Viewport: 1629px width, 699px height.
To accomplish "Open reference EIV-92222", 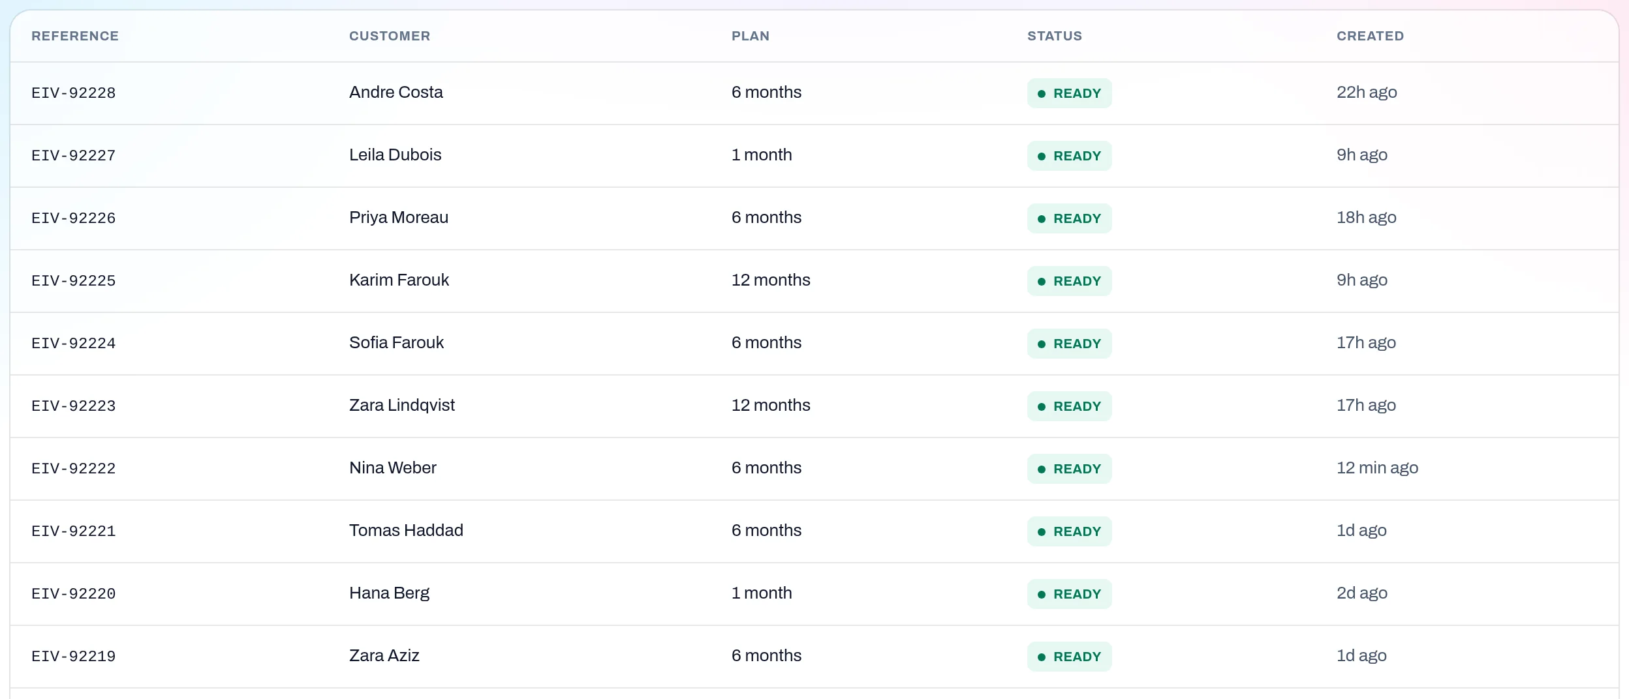I will coord(74,469).
